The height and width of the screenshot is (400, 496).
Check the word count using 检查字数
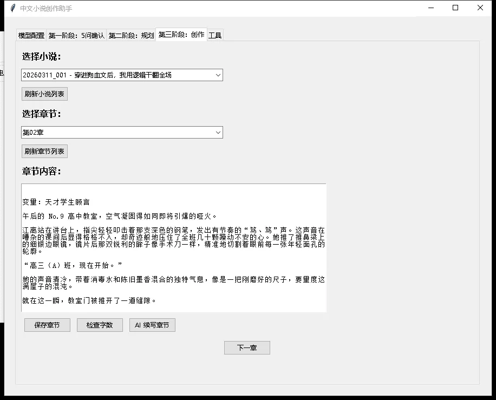click(100, 325)
